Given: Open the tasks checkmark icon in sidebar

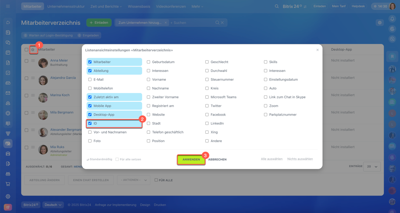Looking at the screenshot, I should (8, 73).
